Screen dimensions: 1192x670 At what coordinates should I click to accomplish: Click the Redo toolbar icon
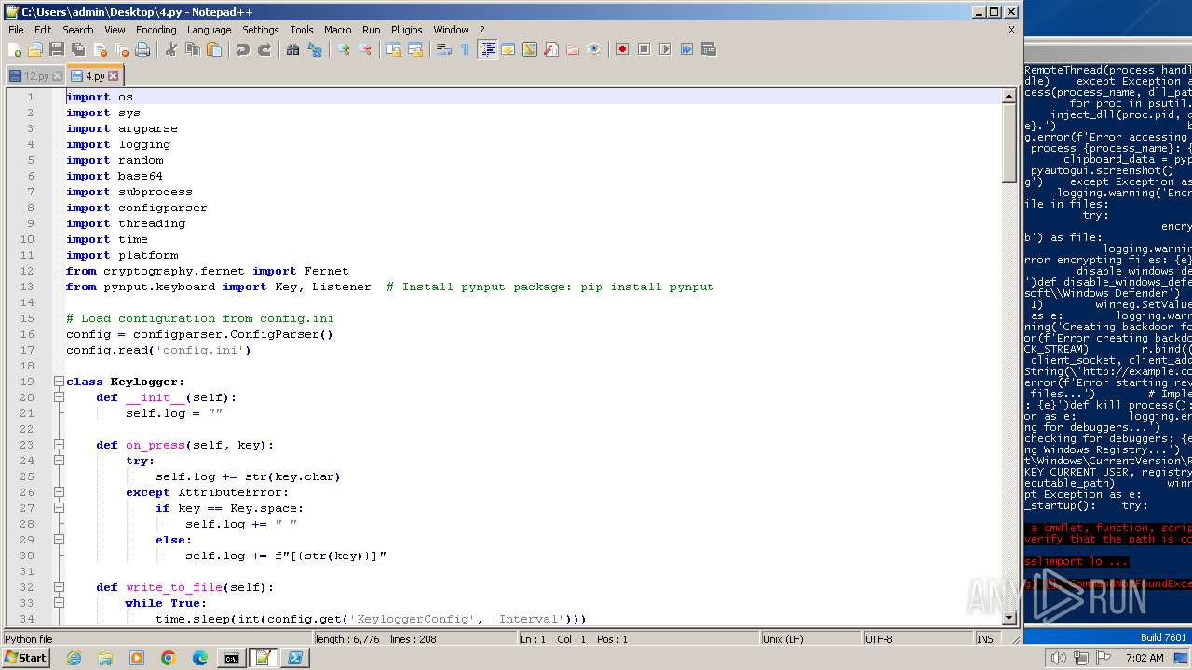(264, 49)
